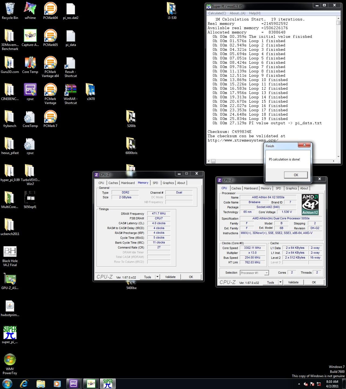Open the Guru3D.com folder
346x389 pixels.
click(10, 65)
